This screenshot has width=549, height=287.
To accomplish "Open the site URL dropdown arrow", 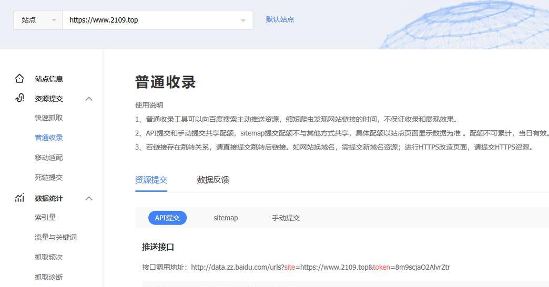I will (243, 20).
